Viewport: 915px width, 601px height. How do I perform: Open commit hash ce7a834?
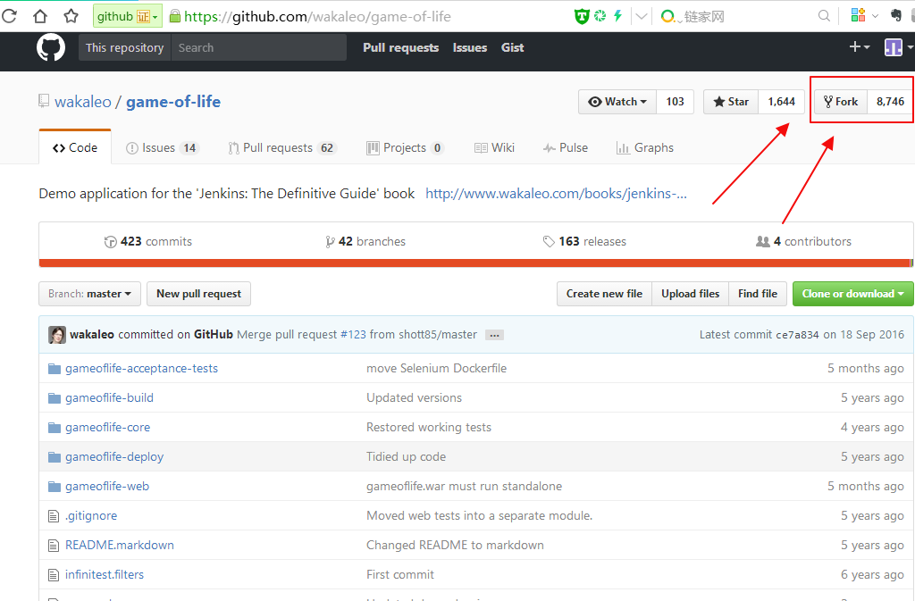797,335
